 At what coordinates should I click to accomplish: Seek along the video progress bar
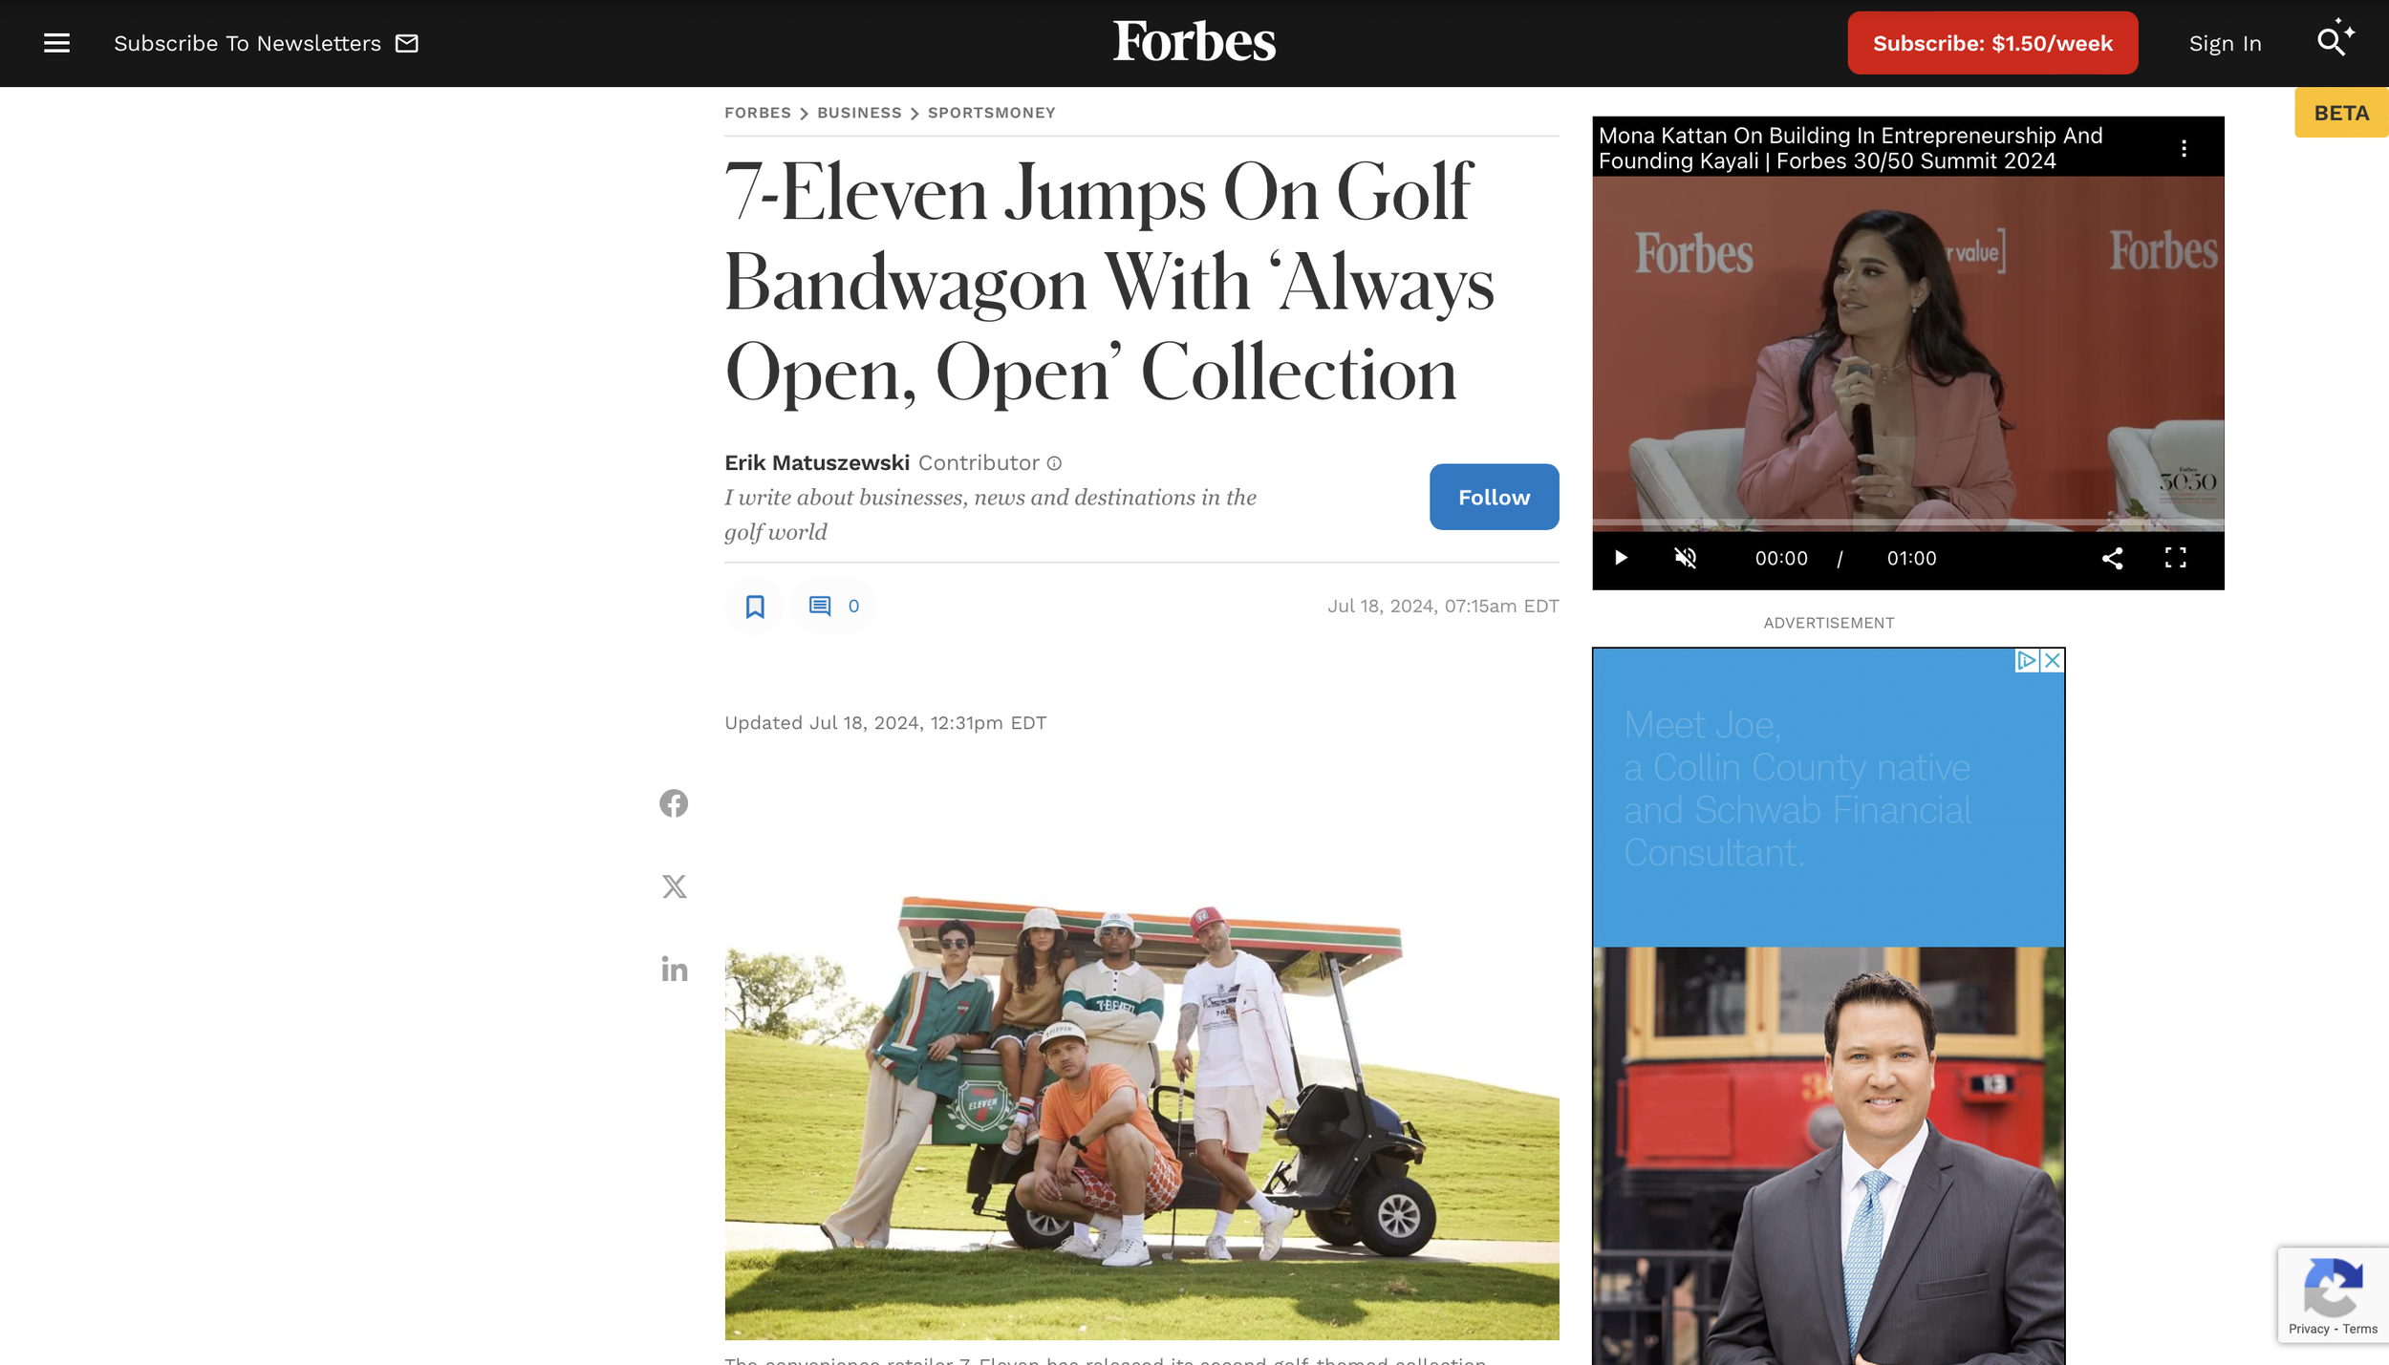pos(1907,523)
